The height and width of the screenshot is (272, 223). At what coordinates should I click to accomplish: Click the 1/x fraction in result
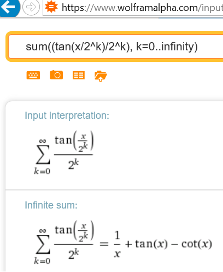(117, 244)
